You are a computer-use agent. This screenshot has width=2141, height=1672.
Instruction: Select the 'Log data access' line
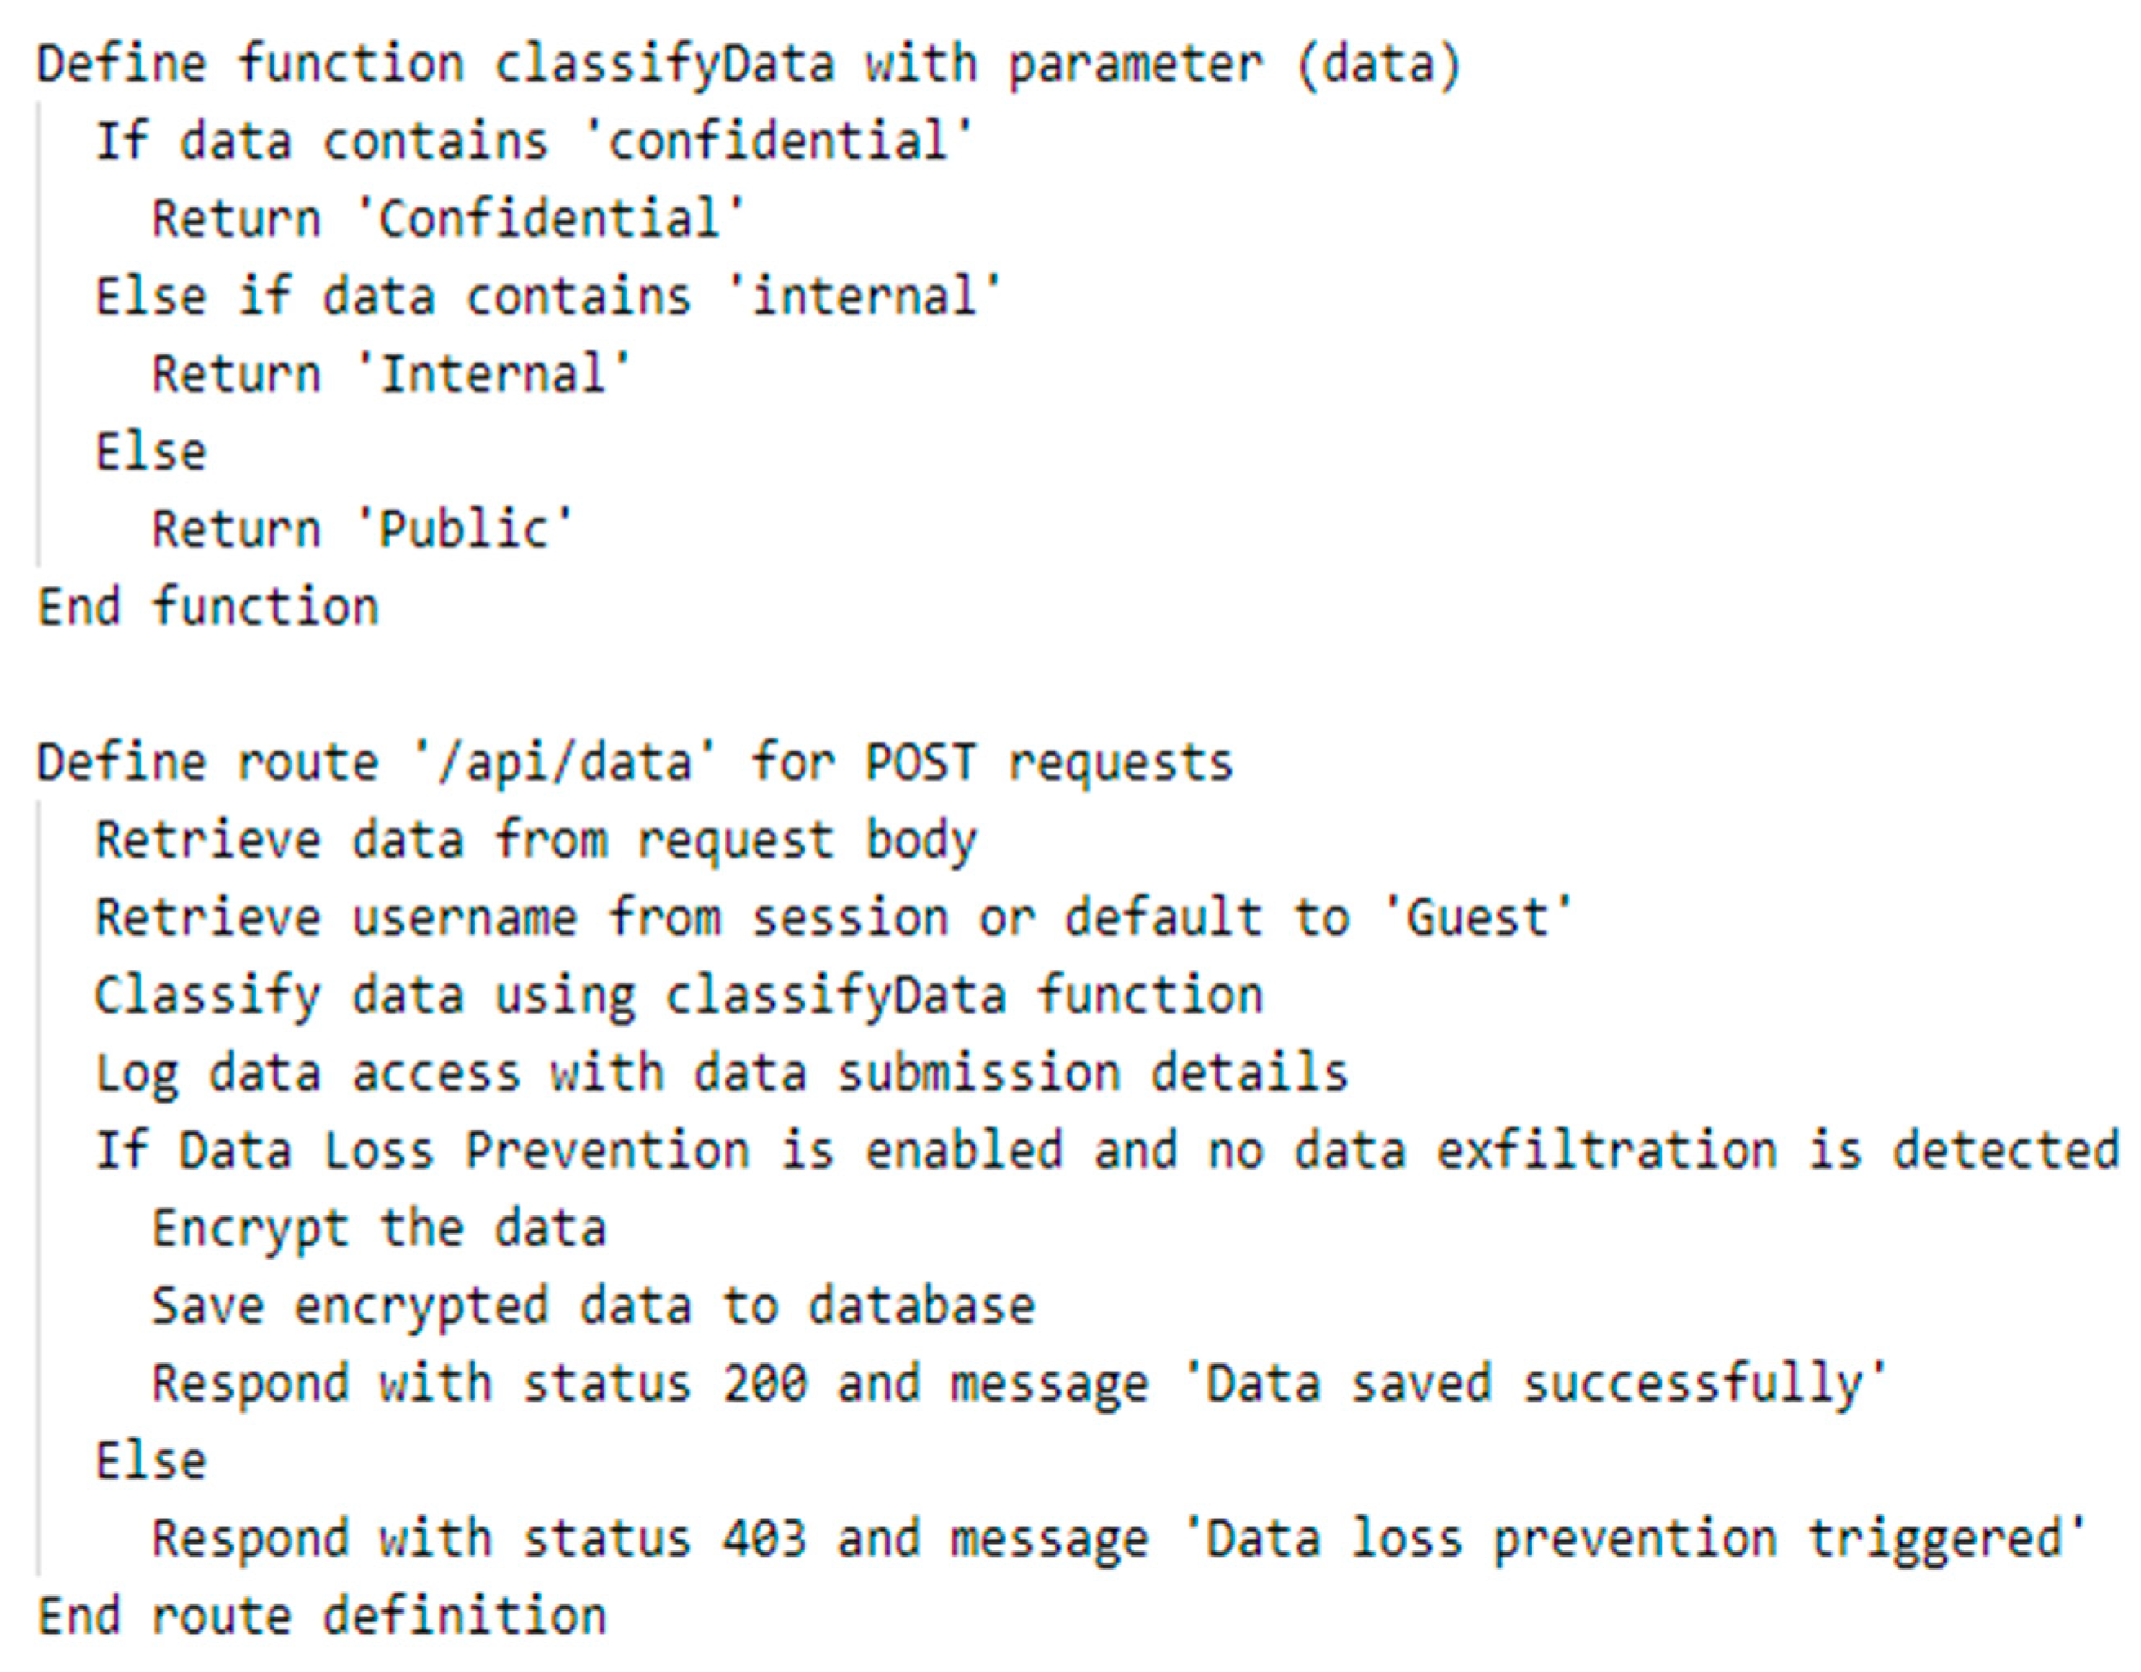(721, 1073)
